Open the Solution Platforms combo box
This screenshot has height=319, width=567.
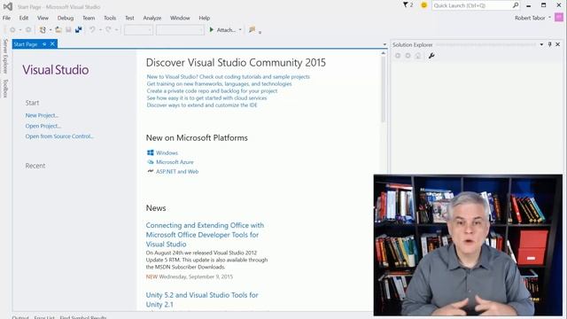pyautogui.click(x=180, y=30)
